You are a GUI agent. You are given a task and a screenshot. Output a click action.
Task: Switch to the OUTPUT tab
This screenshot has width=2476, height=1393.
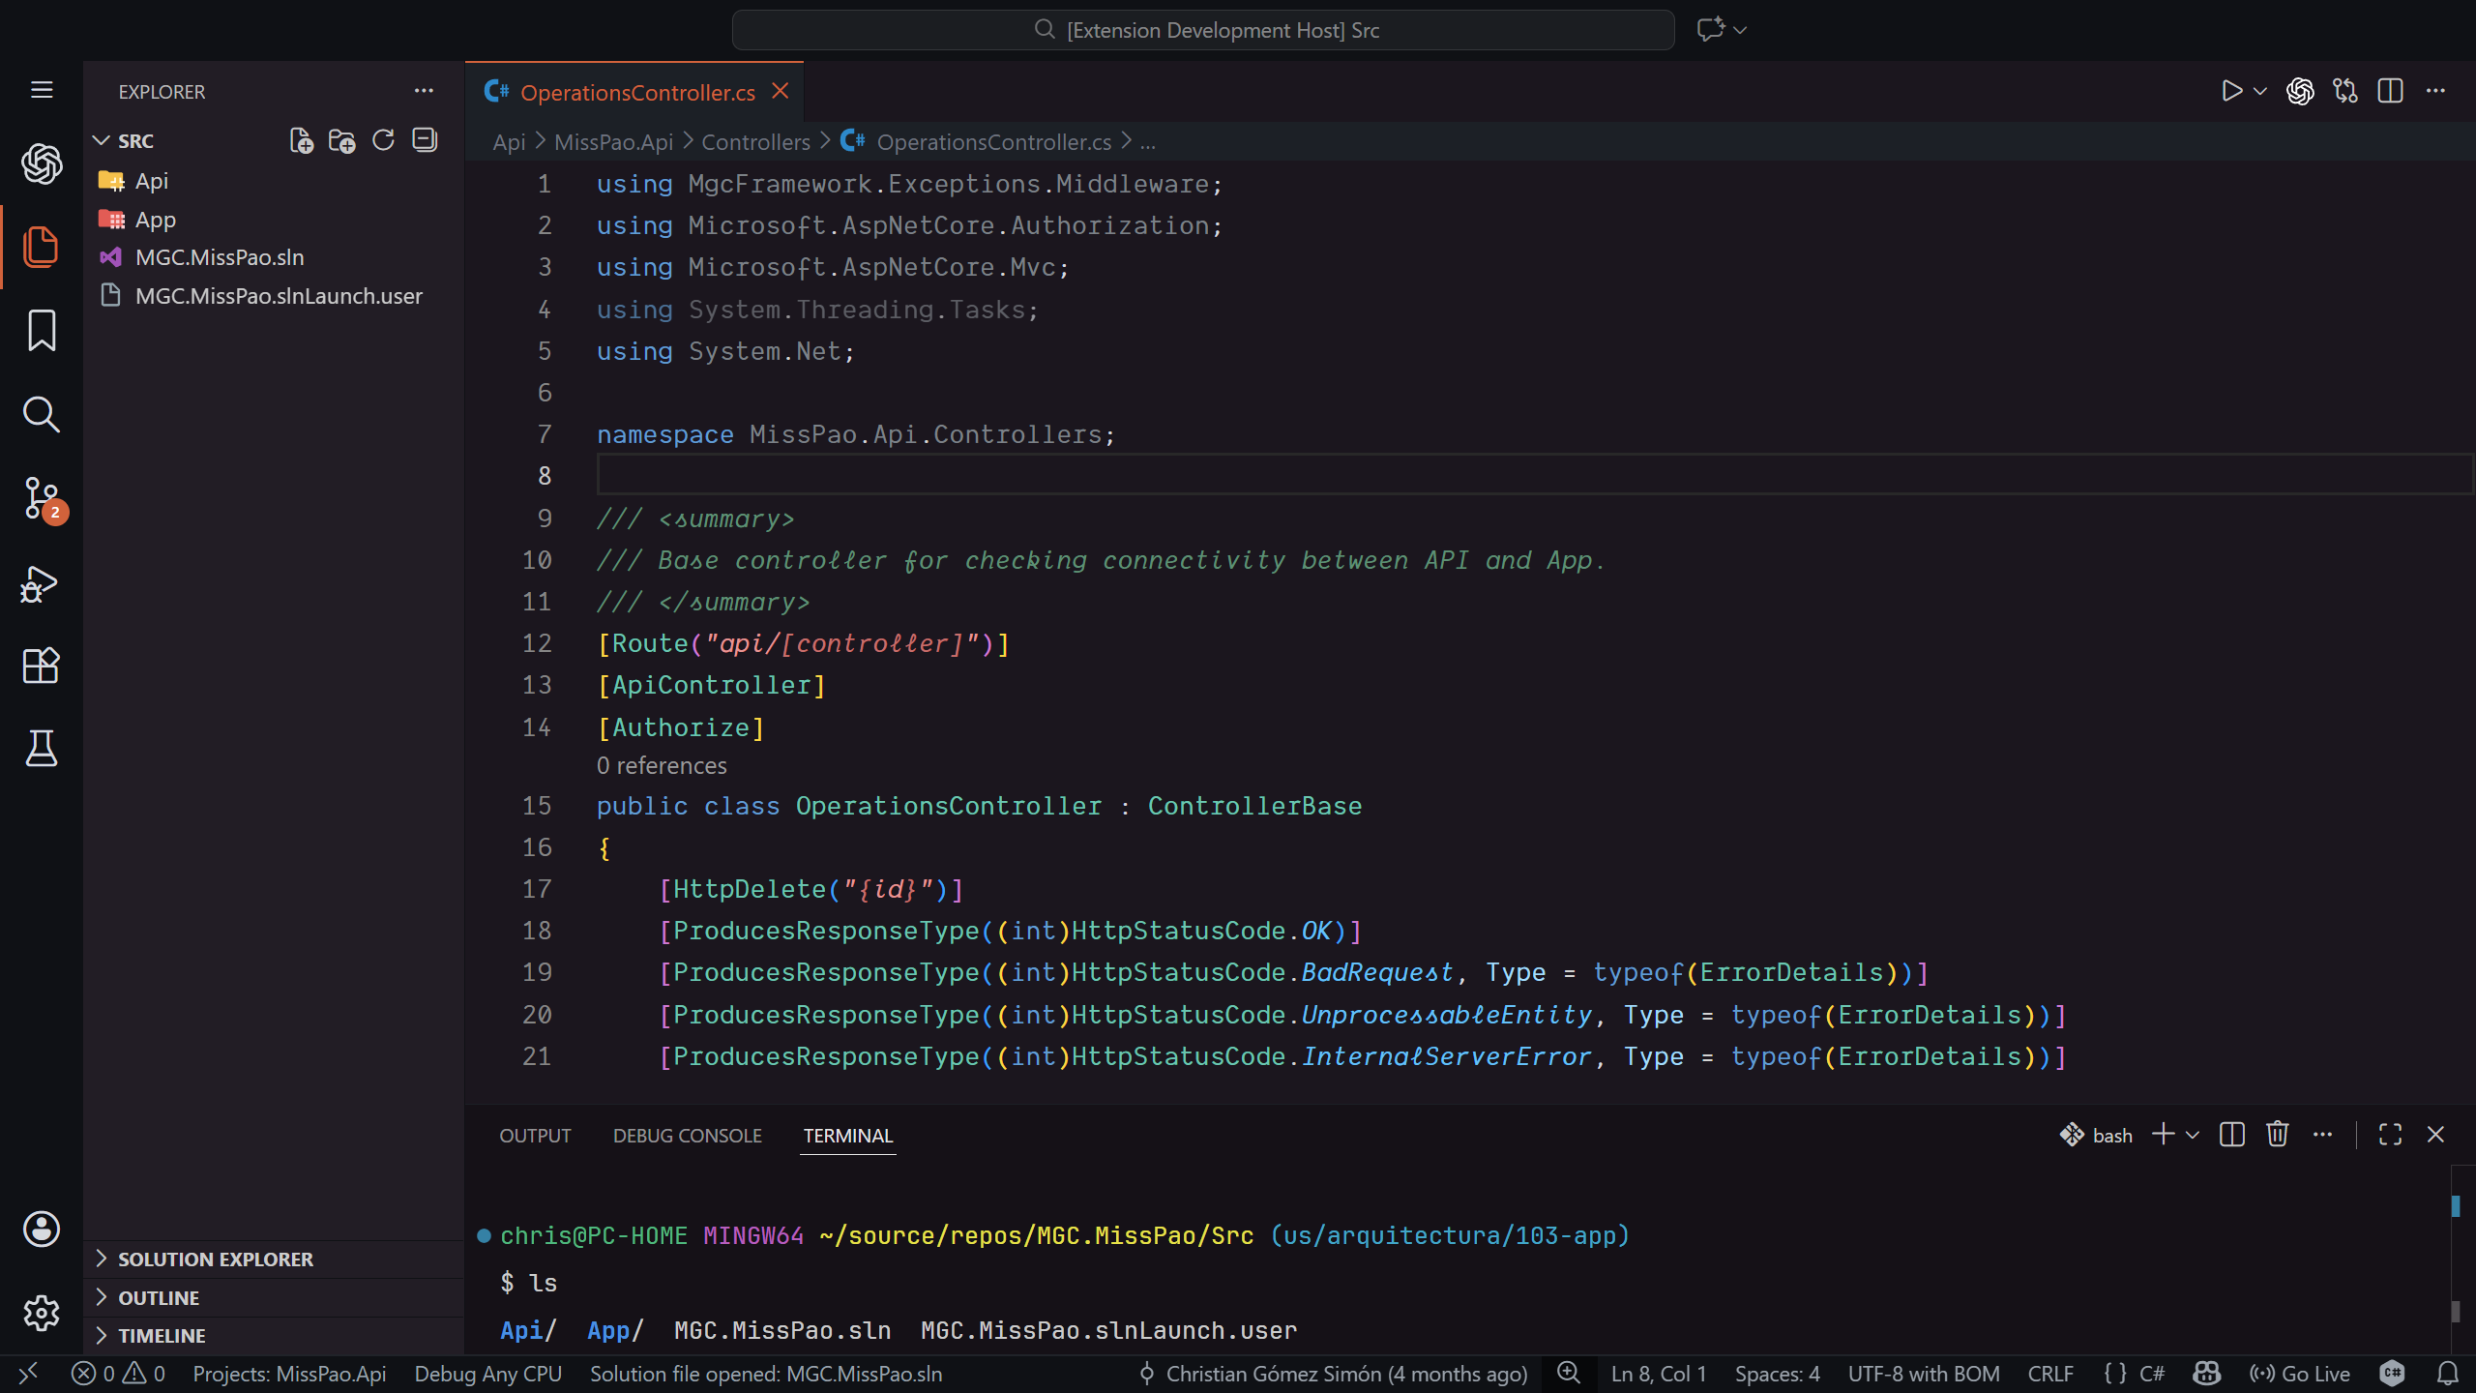(534, 1135)
